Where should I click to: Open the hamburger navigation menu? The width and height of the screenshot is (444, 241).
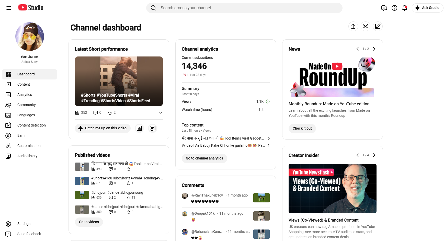point(9,8)
